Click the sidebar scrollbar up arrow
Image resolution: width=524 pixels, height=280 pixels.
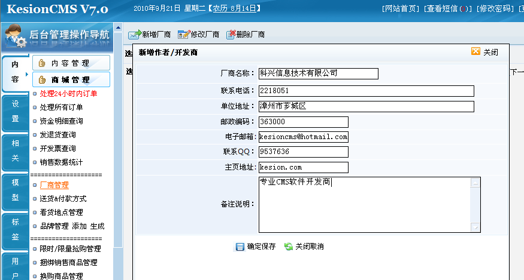[x=118, y=27]
